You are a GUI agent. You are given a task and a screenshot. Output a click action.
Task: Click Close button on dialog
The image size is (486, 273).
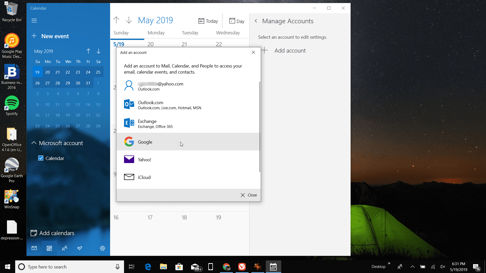coord(248,195)
